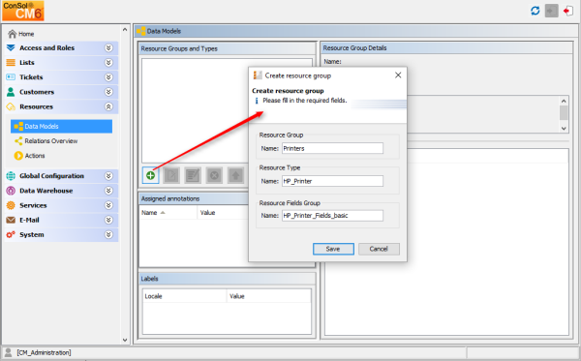
Task: Cancel the Create resource group dialog
Action: [379, 249]
